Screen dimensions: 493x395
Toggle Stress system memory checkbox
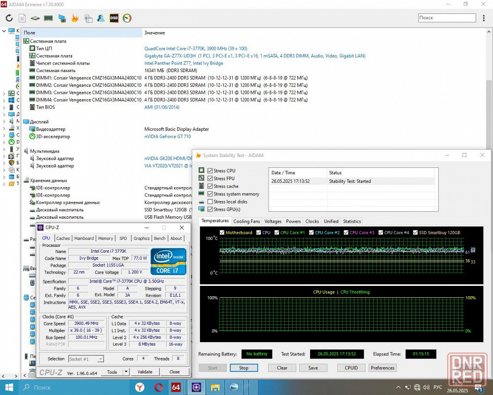click(x=210, y=194)
